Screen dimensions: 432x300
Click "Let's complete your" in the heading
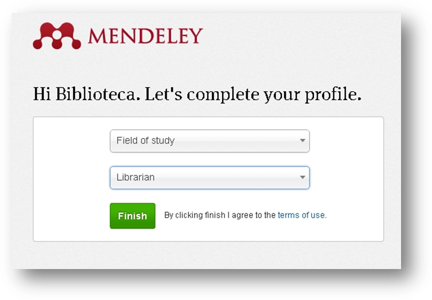click(223, 95)
